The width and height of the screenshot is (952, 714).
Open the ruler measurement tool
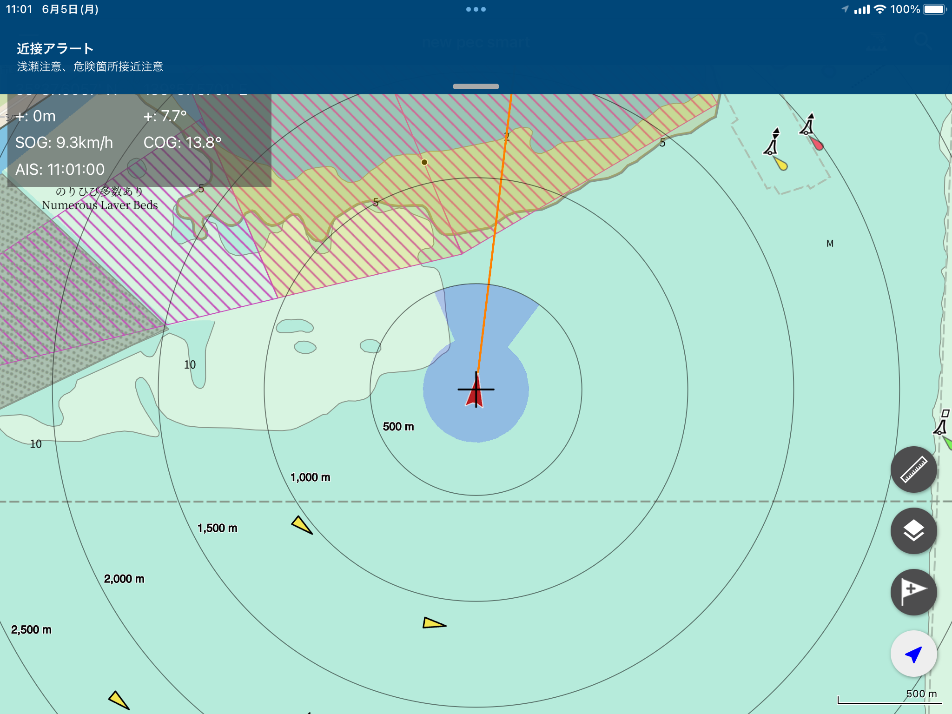[913, 469]
